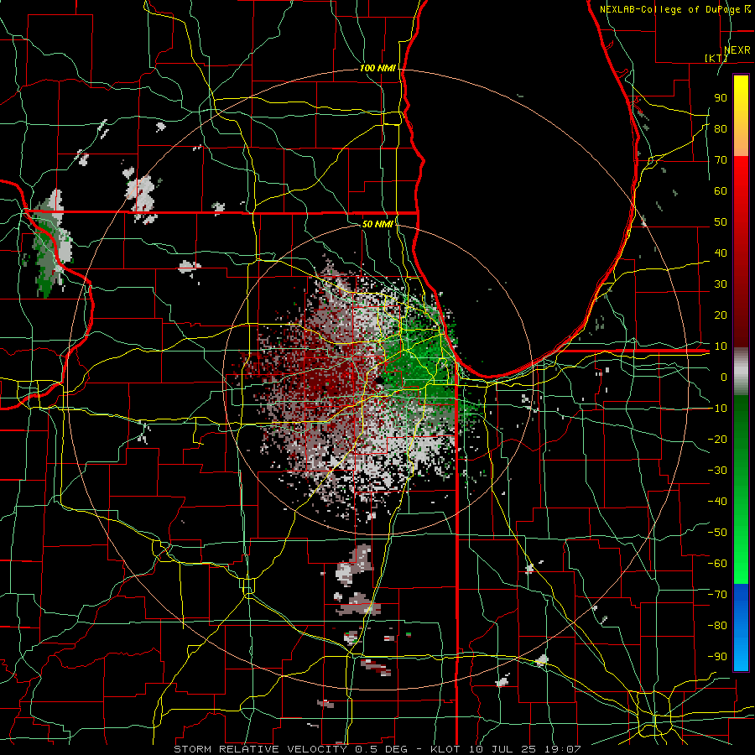
Task: Click the -40 value on velocity scale
Action: click(x=717, y=502)
